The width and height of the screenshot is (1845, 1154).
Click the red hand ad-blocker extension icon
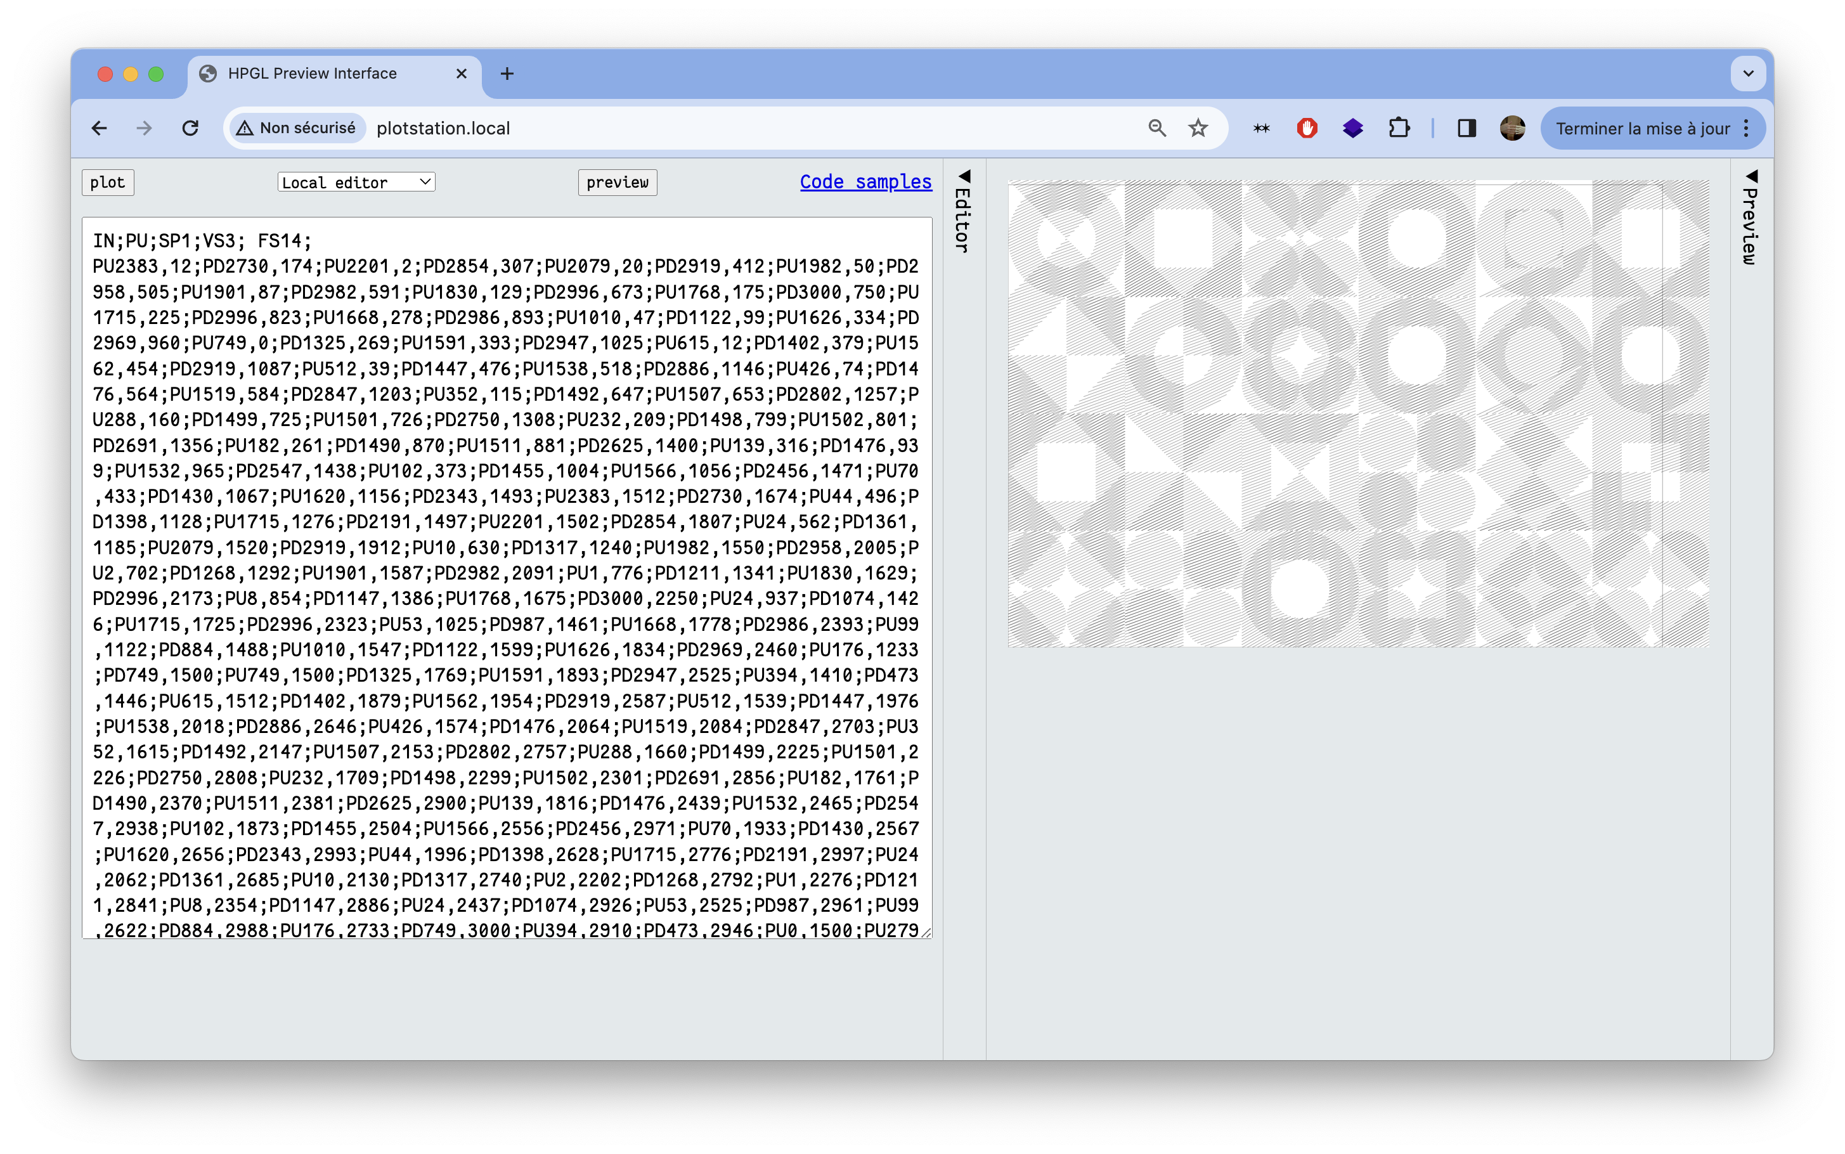[1307, 128]
